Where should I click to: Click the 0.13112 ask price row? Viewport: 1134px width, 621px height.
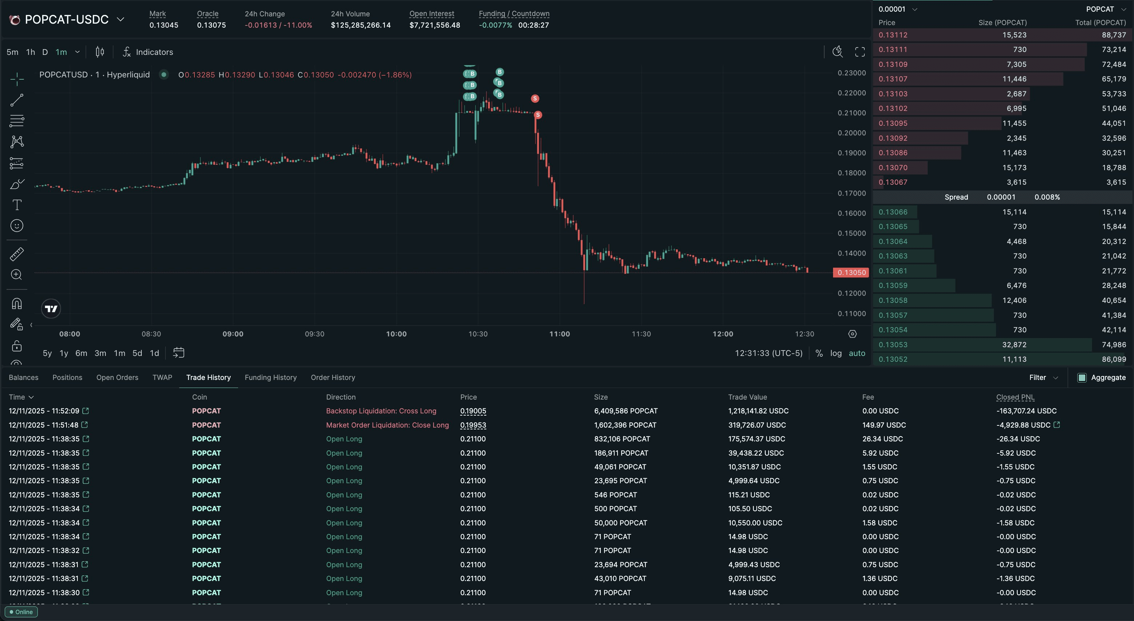click(x=893, y=35)
